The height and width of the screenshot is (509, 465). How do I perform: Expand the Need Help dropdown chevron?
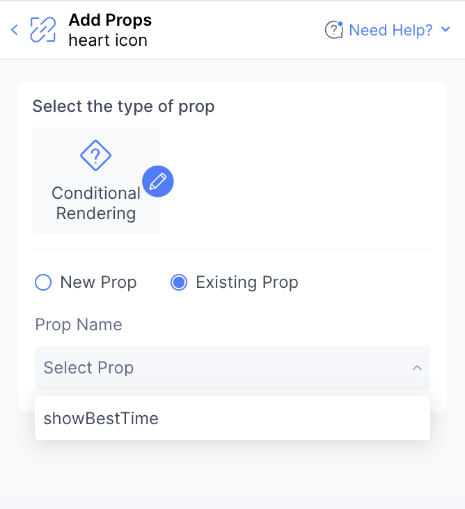point(446,29)
